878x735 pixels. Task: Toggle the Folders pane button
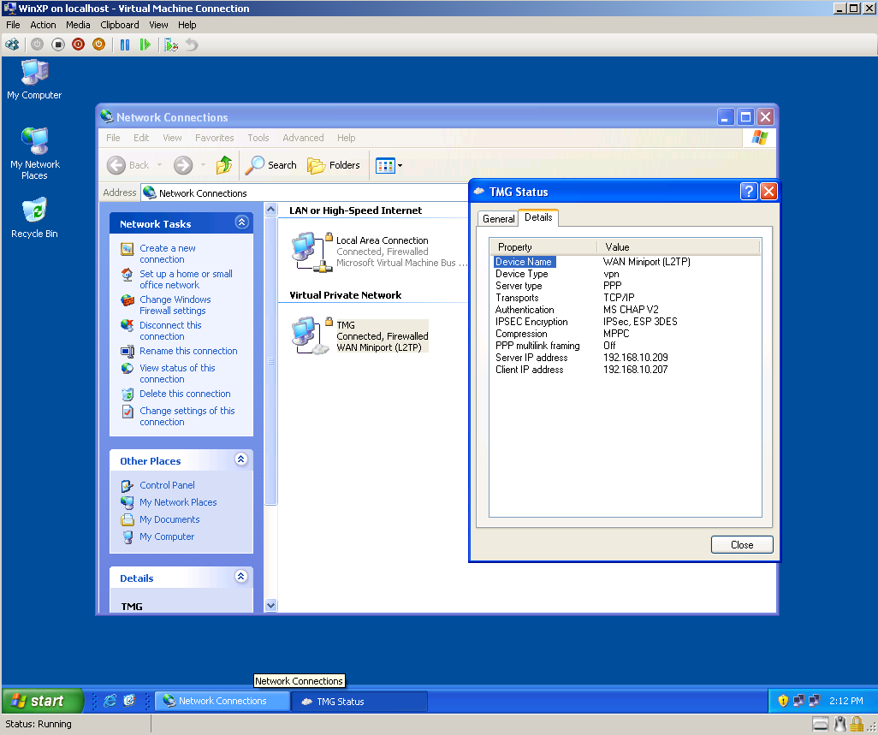coord(334,165)
